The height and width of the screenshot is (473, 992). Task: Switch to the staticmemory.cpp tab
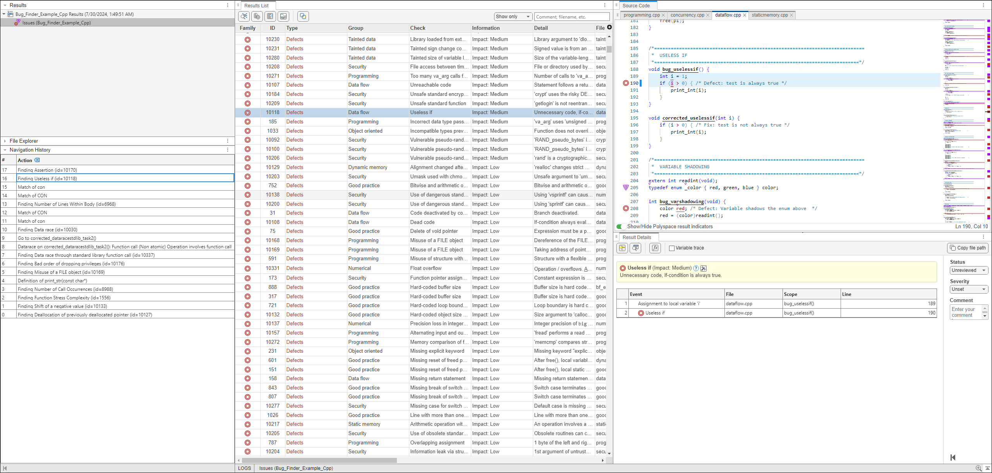click(x=770, y=15)
